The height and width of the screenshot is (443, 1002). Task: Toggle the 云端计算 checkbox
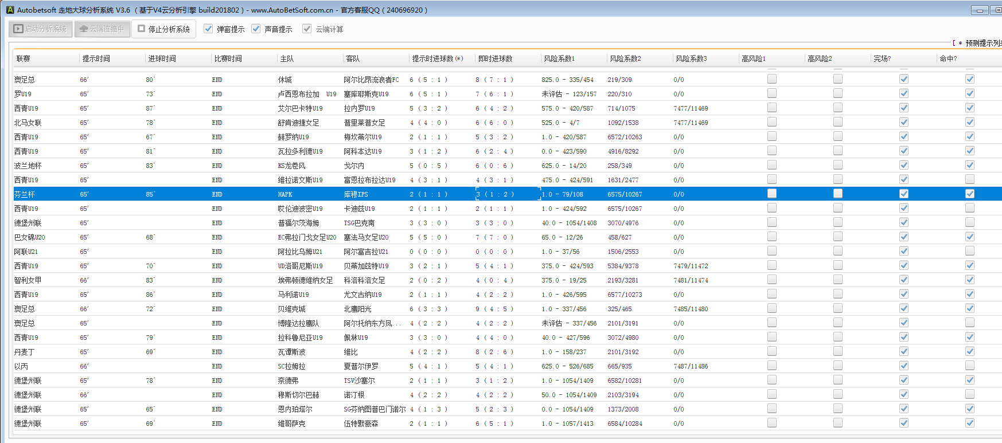(307, 29)
